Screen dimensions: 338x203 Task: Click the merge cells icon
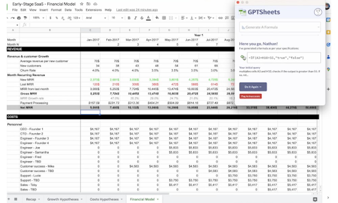[x=172, y=18]
